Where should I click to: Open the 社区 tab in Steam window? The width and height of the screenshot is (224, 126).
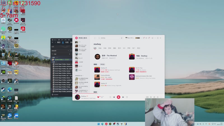click(x=67, y=43)
